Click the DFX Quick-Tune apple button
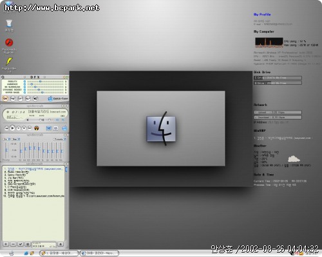The width and height of the screenshot is (322, 257). [57, 98]
